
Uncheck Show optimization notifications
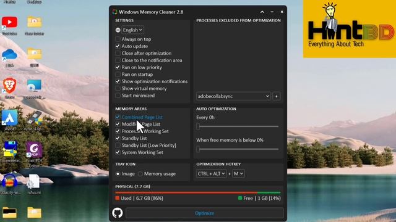point(118,81)
